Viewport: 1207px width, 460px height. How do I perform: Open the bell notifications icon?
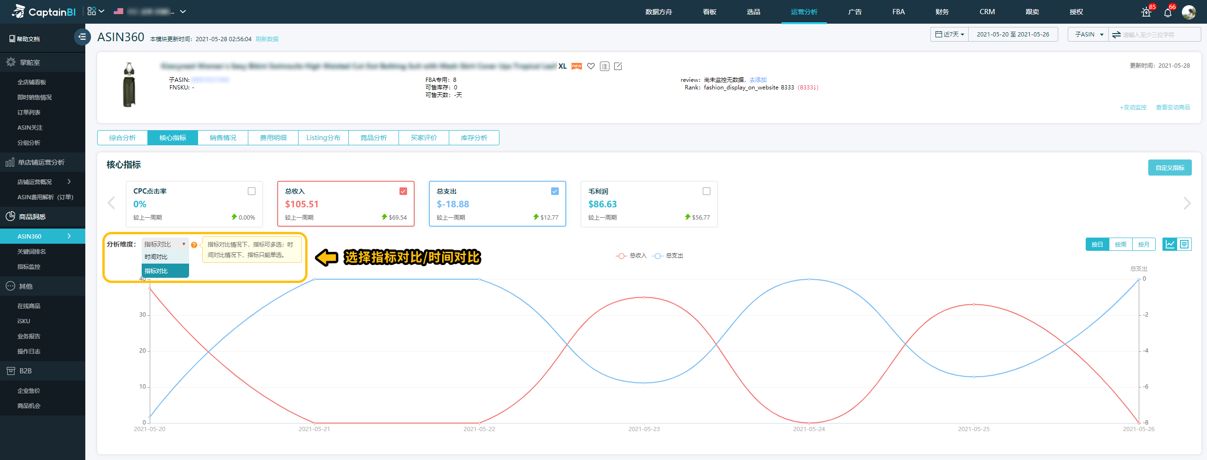[1168, 13]
